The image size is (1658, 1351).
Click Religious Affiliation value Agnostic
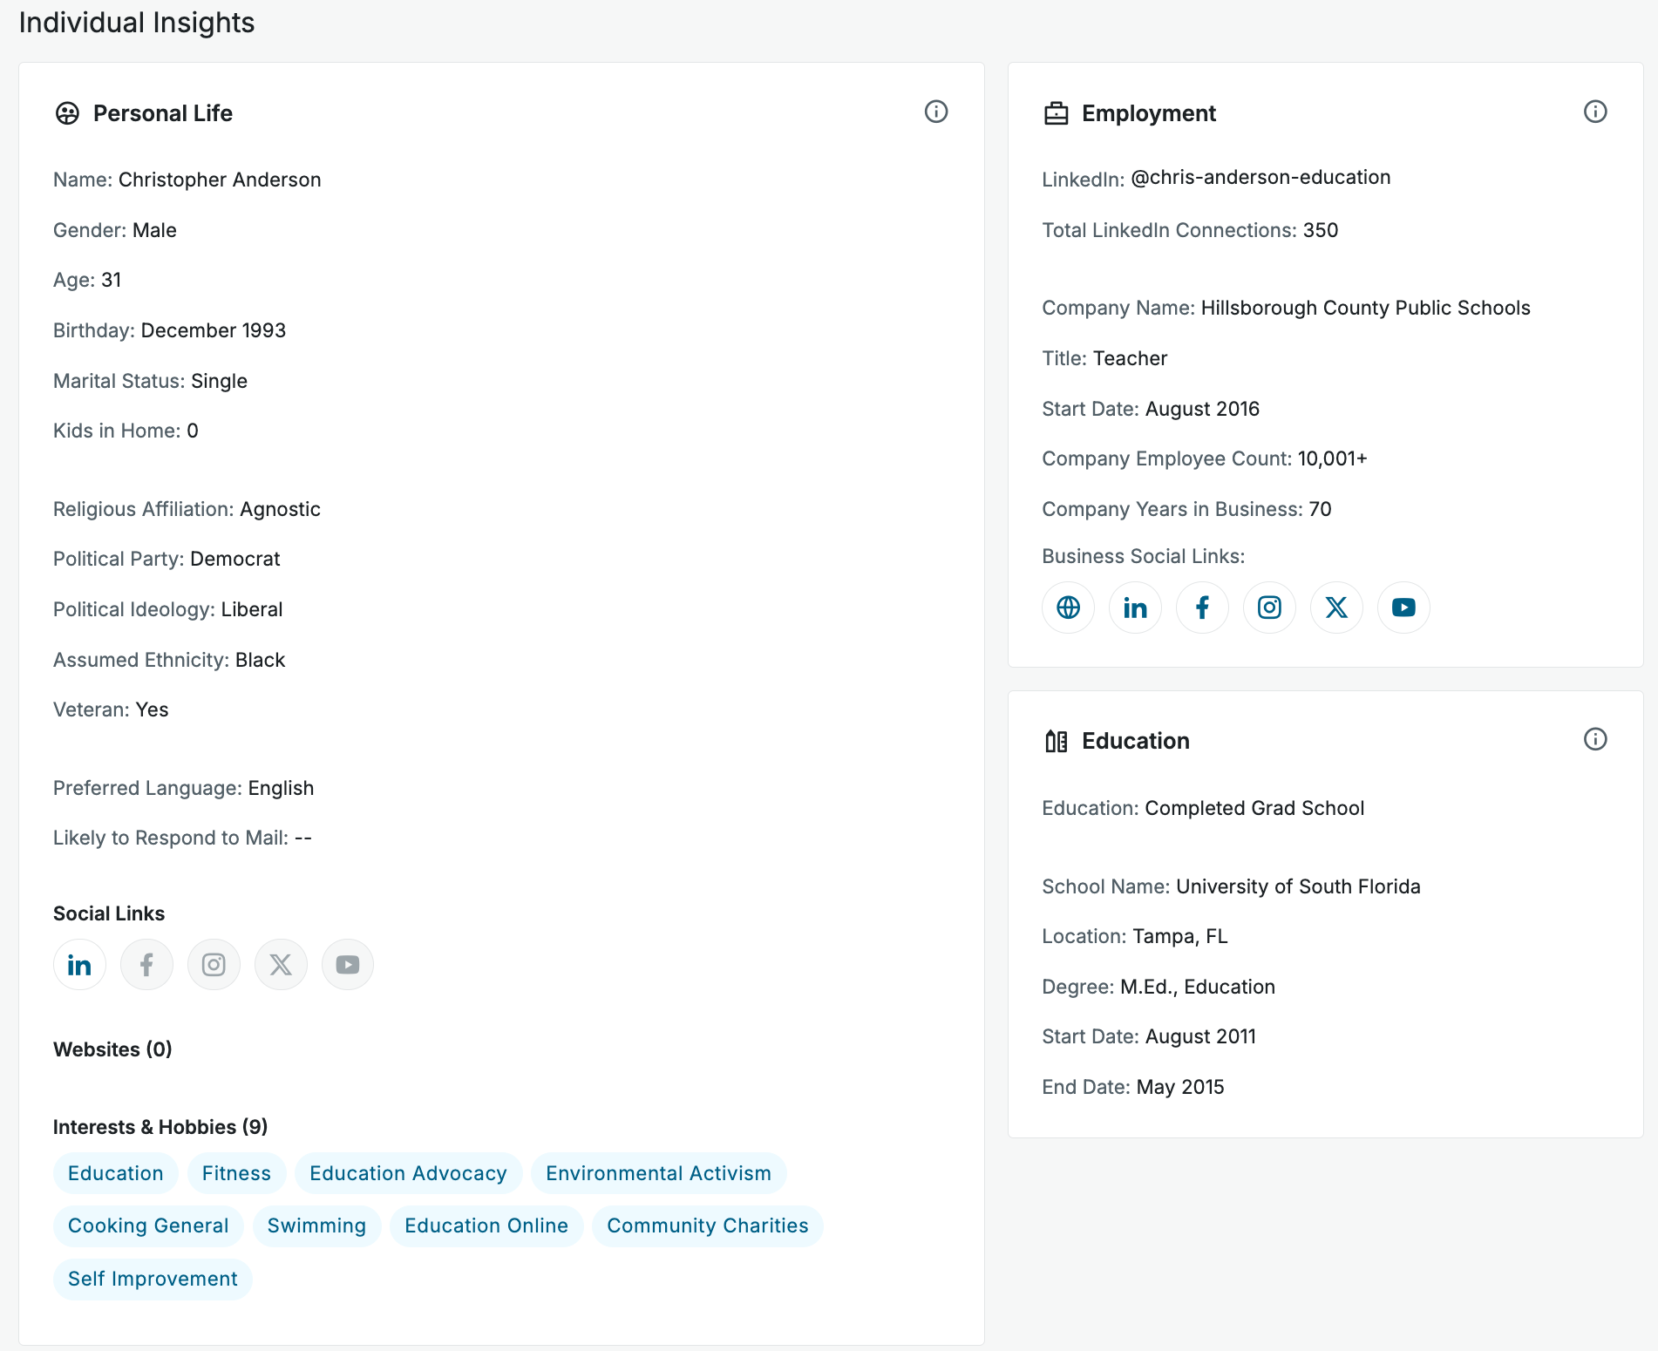point(280,509)
